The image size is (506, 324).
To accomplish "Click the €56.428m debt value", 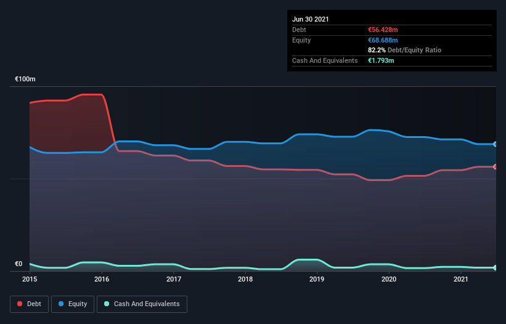I will pos(383,30).
